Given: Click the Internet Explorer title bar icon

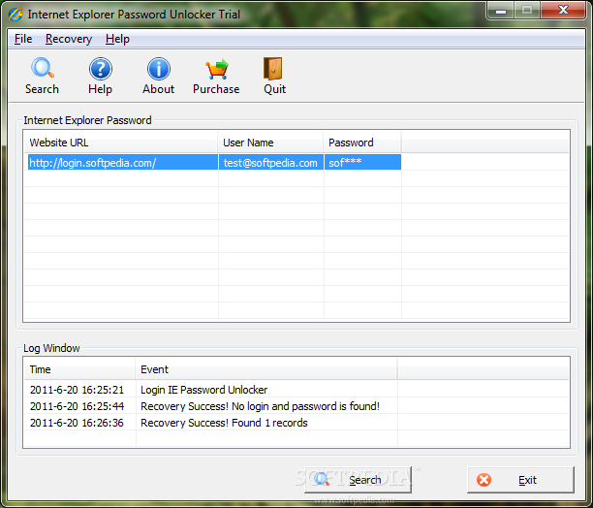Looking at the screenshot, I should tap(16, 15).
